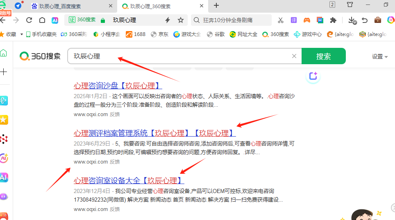This screenshot has width=395, height=220.
Task: Open the 小程序盒 bookmark
Action: point(107,34)
